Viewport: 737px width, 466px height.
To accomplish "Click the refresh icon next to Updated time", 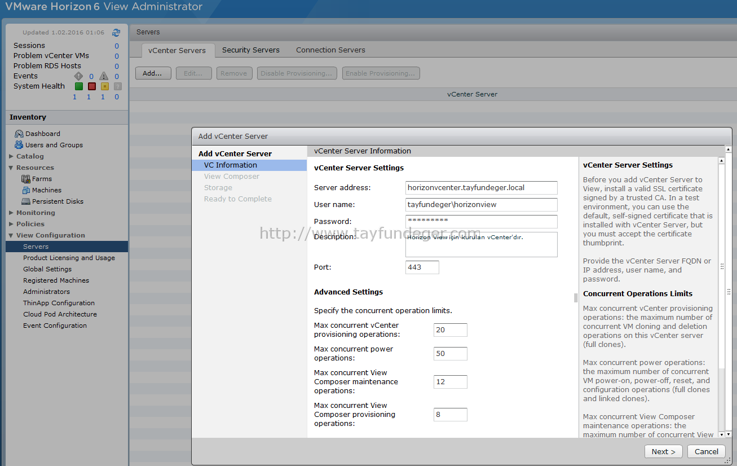I will [x=116, y=33].
